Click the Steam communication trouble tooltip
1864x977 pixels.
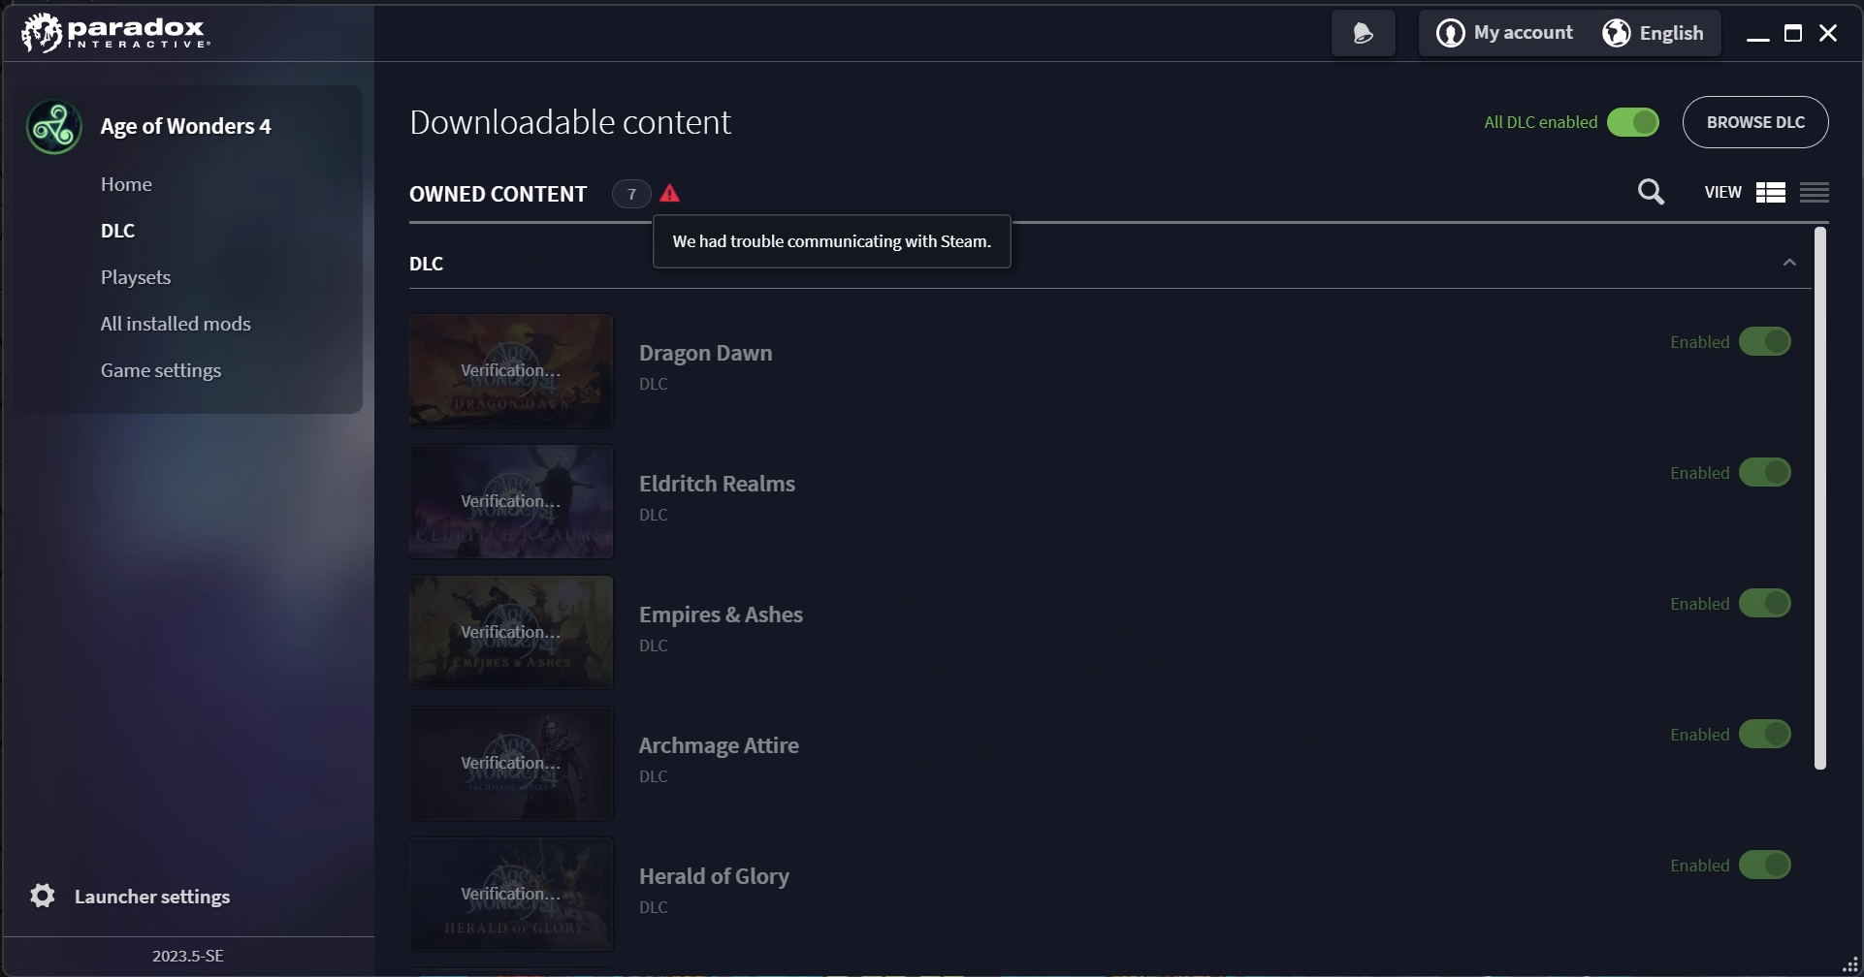(x=832, y=241)
